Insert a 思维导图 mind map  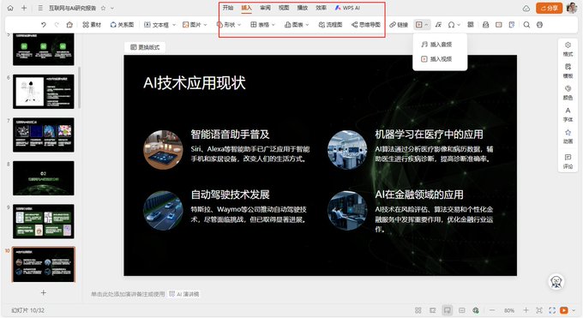pos(366,25)
